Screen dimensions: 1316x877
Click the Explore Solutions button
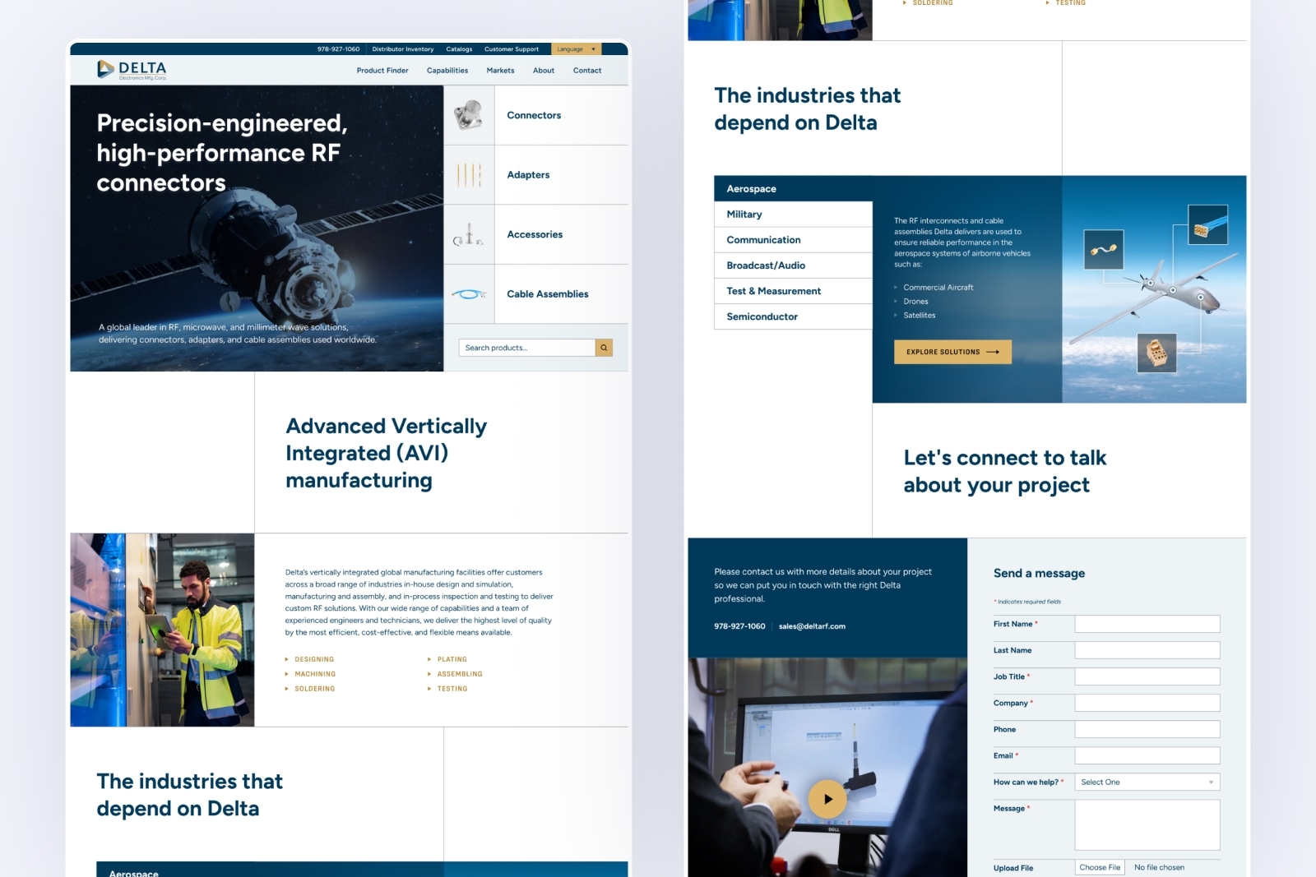(952, 352)
